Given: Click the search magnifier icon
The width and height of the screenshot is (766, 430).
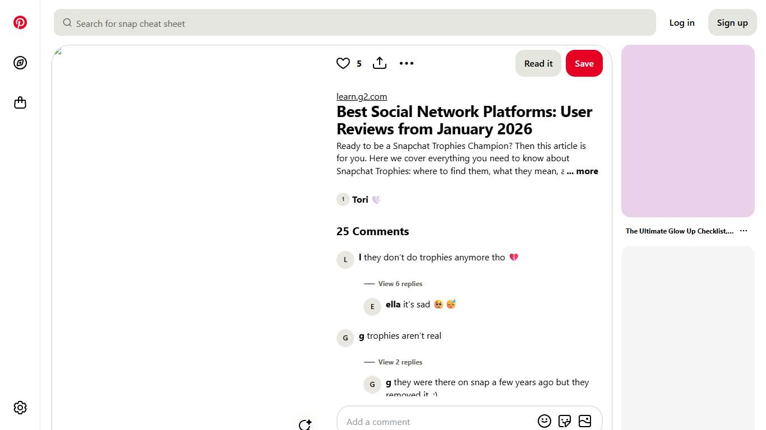Looking at the screenshot, I should (x=67, y=23).
